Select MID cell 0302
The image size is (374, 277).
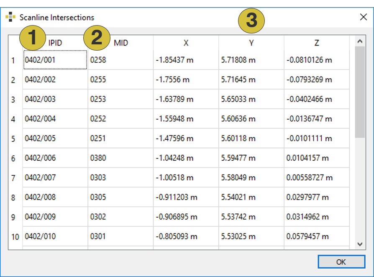pos(120,217)
